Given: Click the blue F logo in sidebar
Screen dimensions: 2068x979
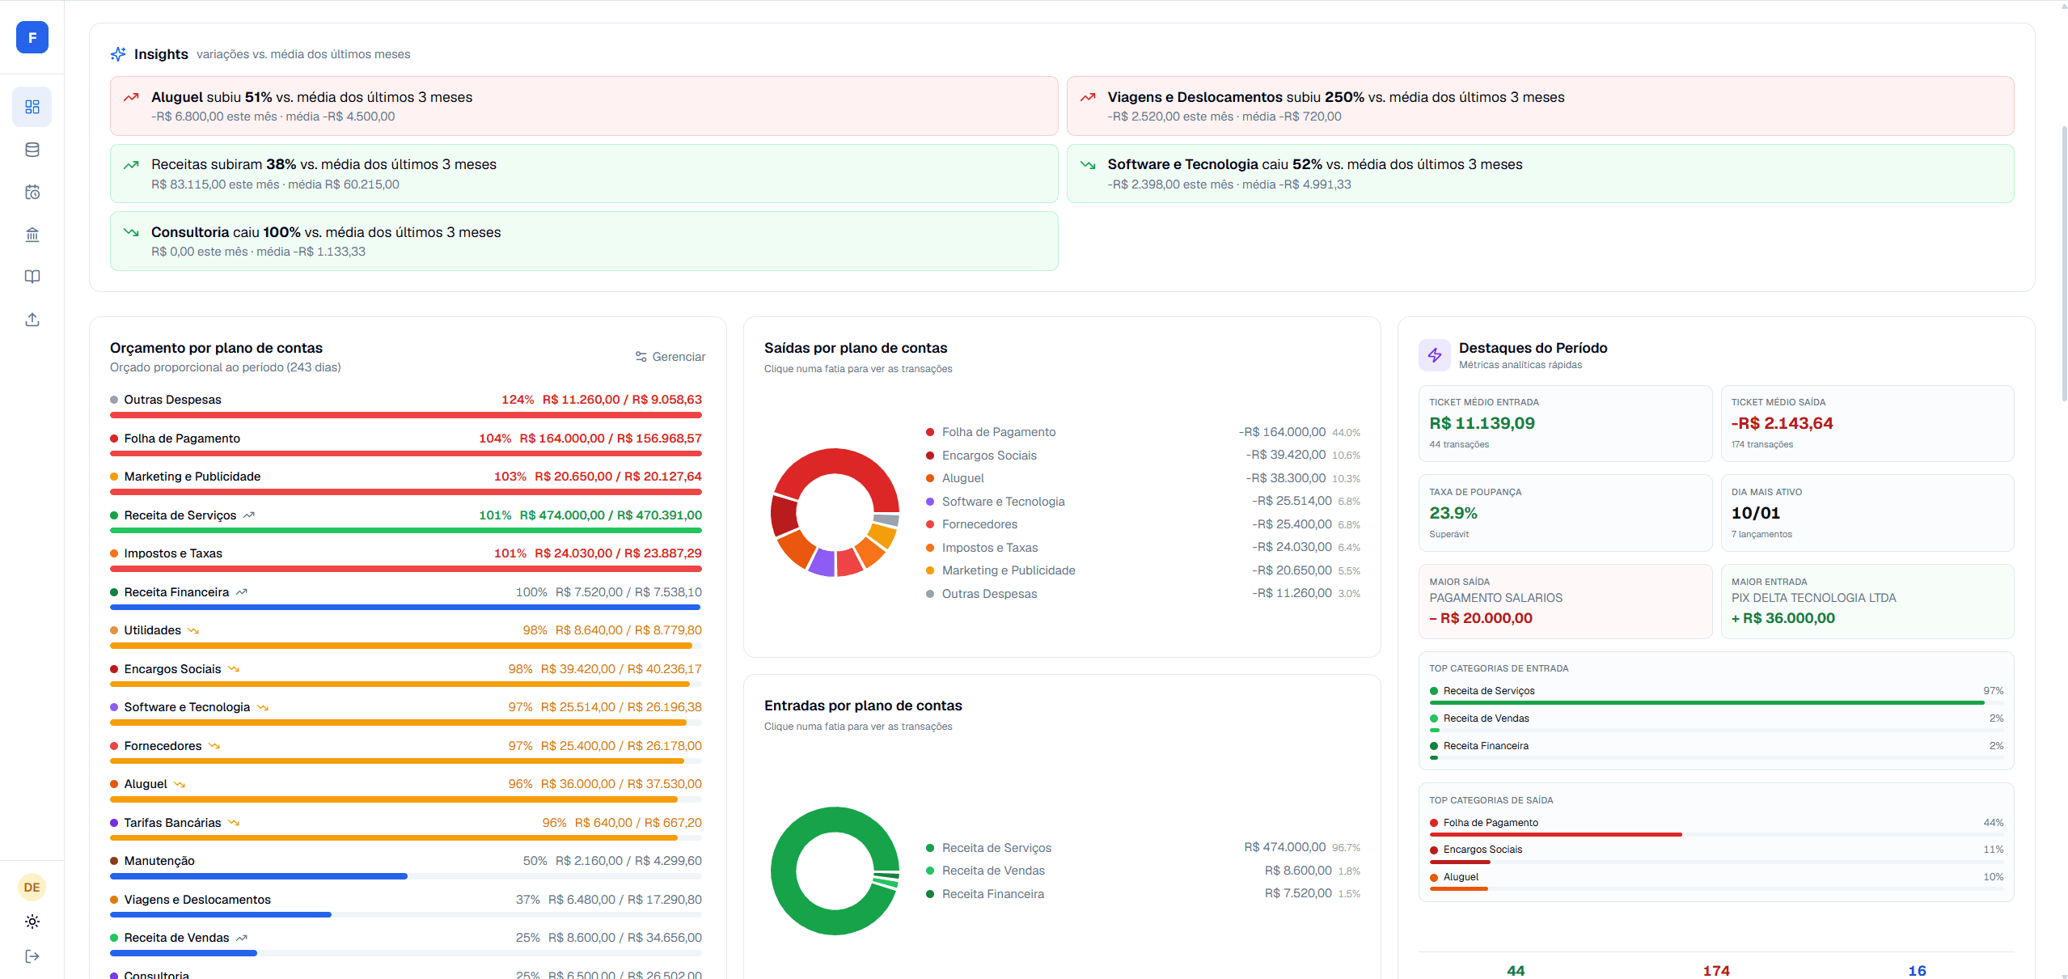Looking at the screenshot, I should pos(32,37).
